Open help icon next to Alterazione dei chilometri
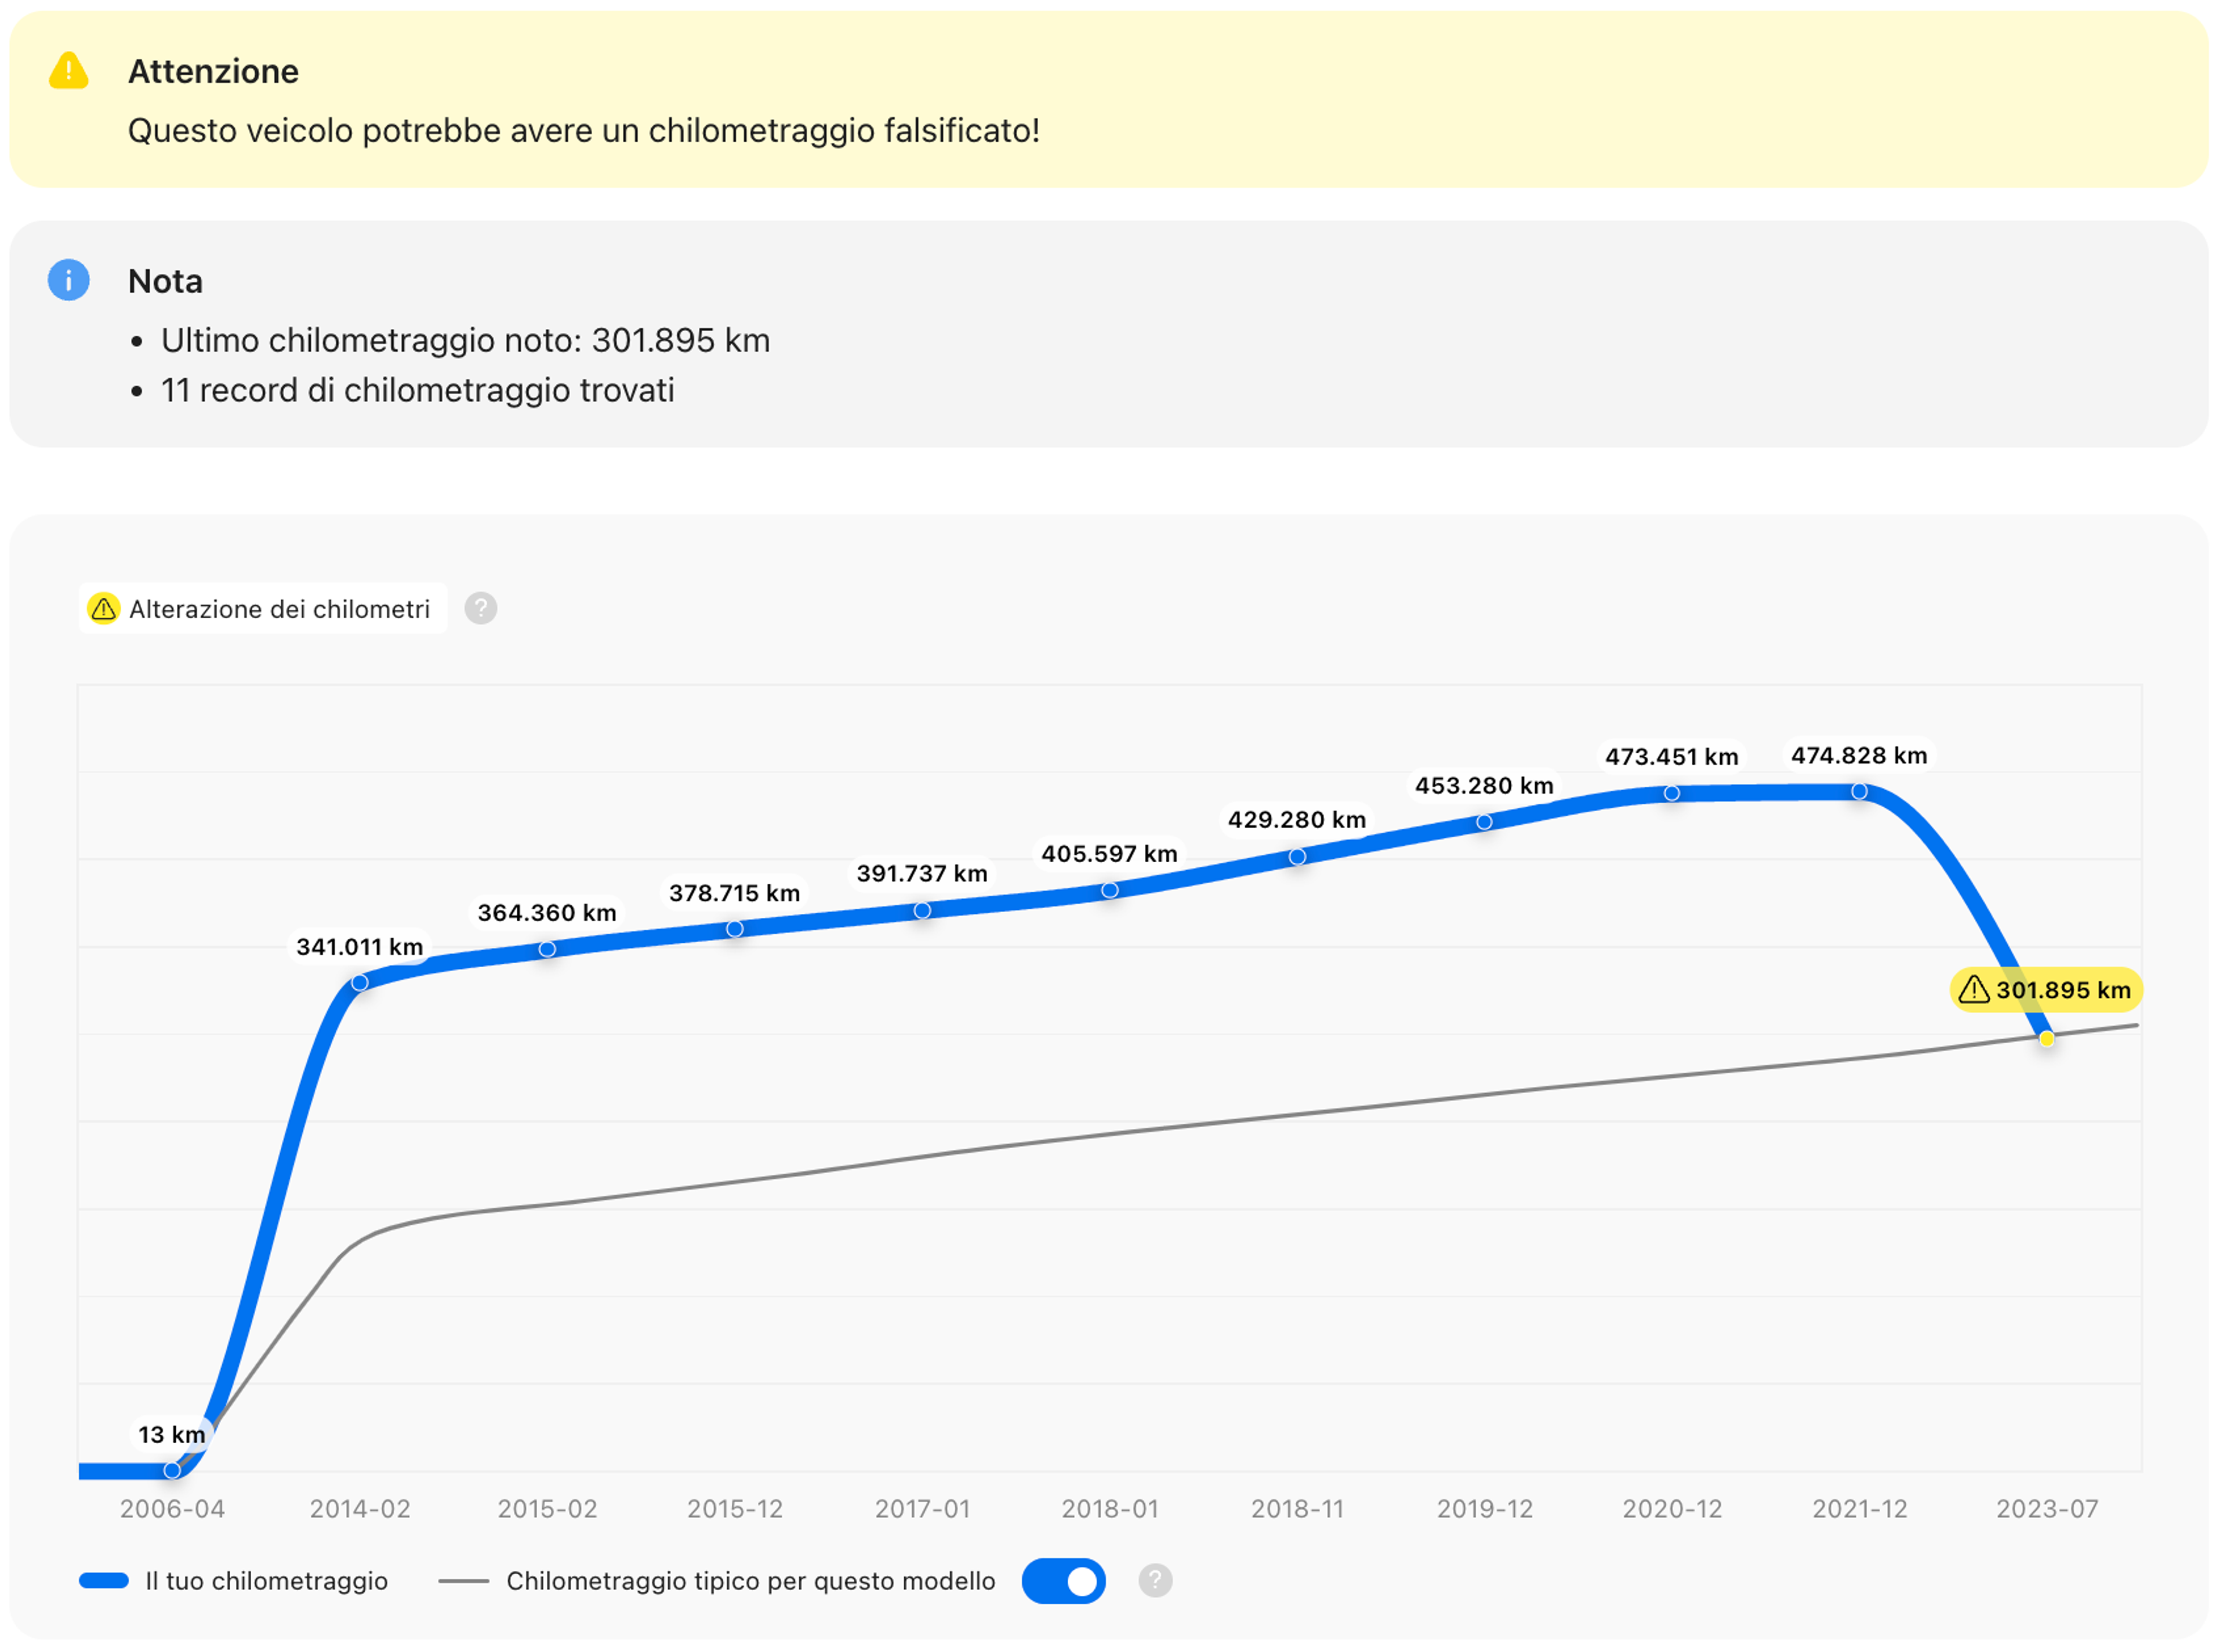Image resolution: width=2227 pixels, height=1652 pixels. pos(481,609)
